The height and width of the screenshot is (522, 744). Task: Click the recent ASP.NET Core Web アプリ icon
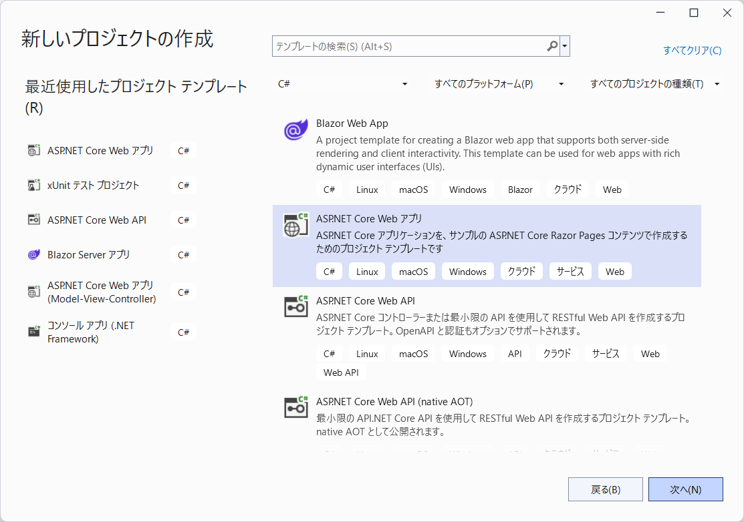(33, 151)
